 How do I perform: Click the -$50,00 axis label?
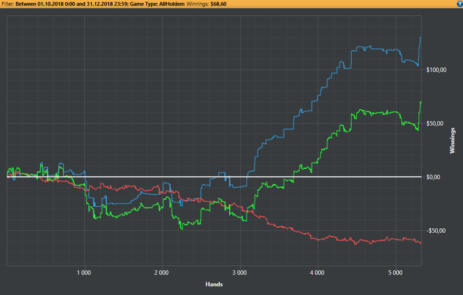coord(435,231)
